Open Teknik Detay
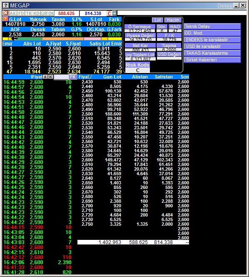Screen dimensions: 249x277 pos(212,27)
